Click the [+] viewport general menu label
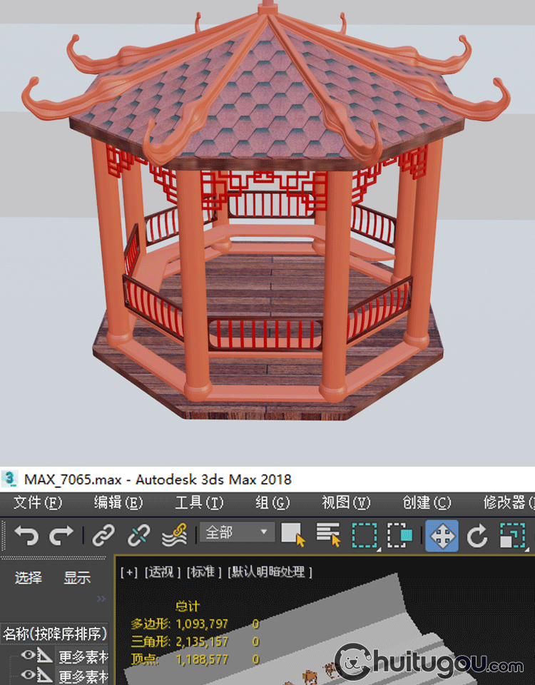Viewport: 535px width, 685px height. 129,572
